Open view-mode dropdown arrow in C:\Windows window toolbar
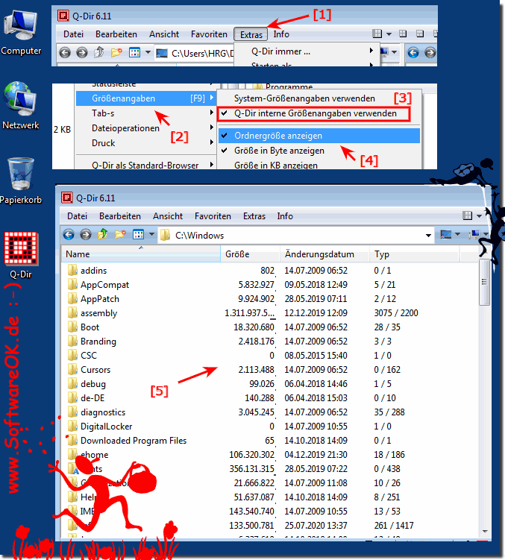505x560 pixels. pos(151,235)
